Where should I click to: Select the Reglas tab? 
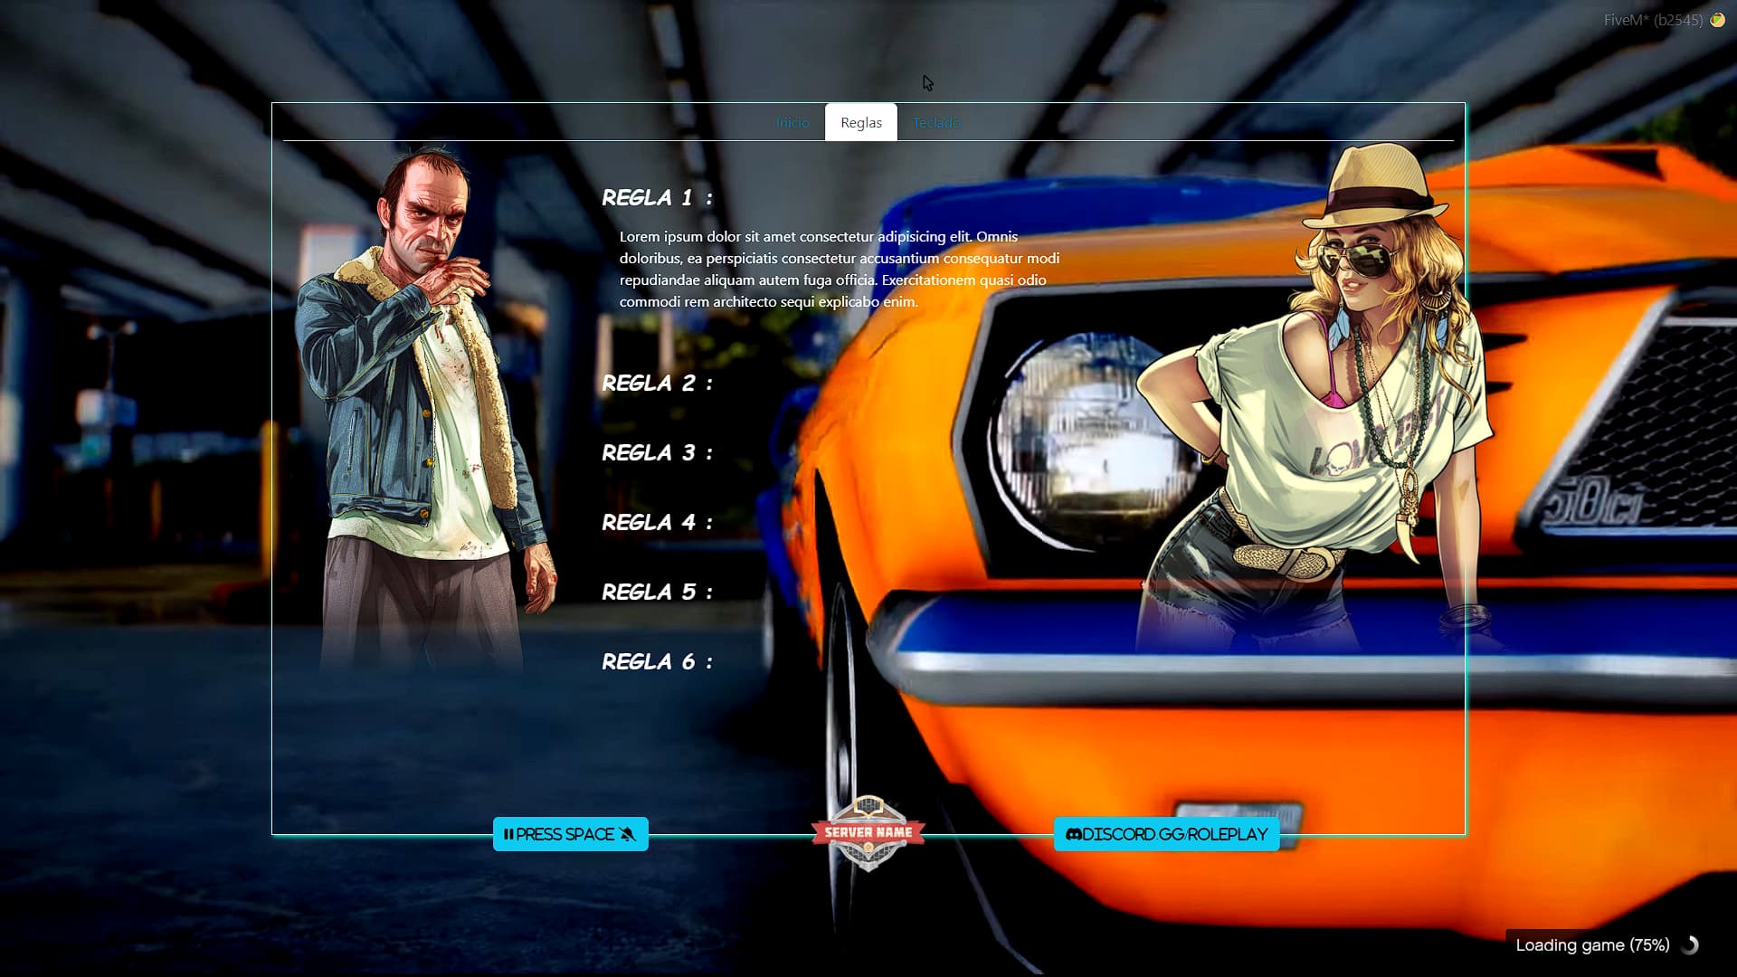click(860, 122)
